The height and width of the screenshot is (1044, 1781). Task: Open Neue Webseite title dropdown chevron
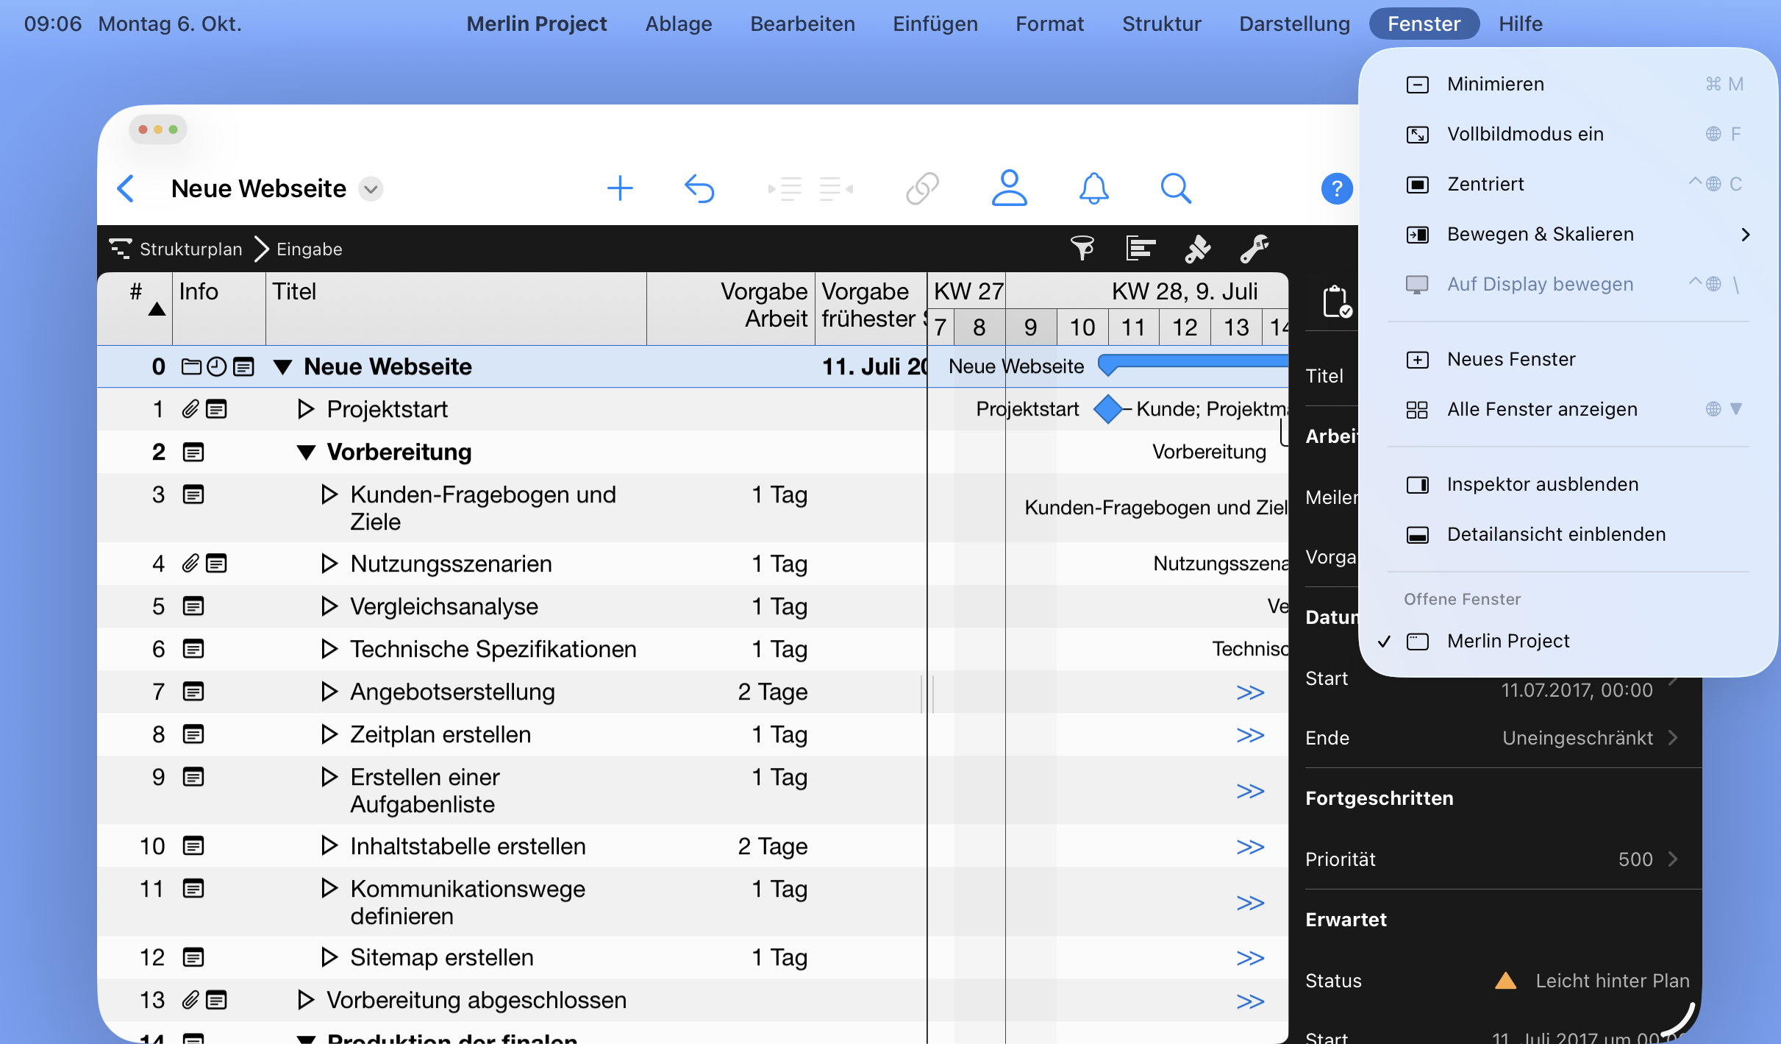(x=371, y=189)
